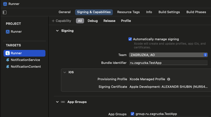Toggle the sidebar panel icon
This screenshot has width=211, height=117.
[5, 12]
